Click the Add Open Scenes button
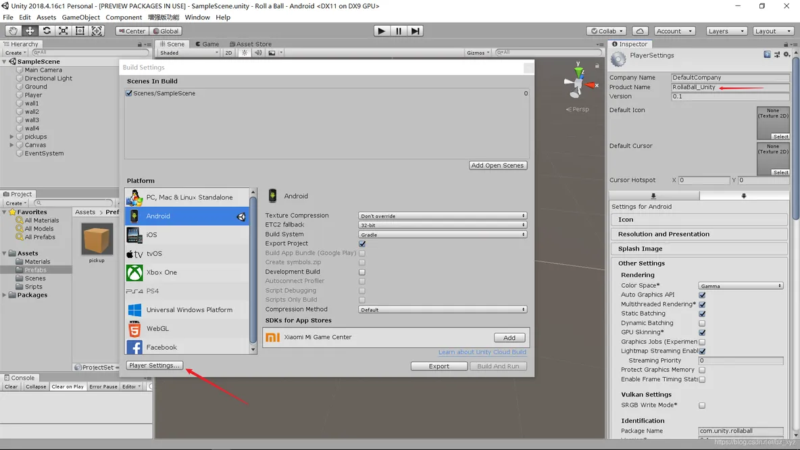 497,166
